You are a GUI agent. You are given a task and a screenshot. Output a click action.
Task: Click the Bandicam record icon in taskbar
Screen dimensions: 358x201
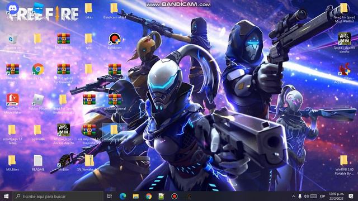pyautogui.click(x=175, y=196)
